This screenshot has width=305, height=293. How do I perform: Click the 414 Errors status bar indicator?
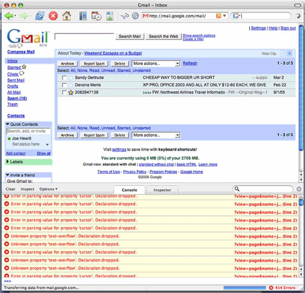point(282,288)
